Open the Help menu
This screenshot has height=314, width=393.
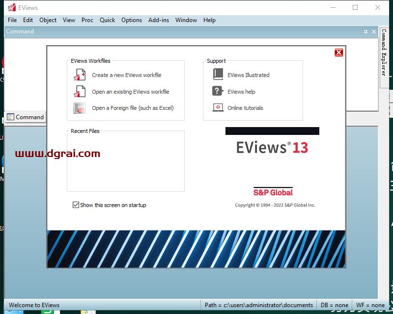tap(209, 20)
